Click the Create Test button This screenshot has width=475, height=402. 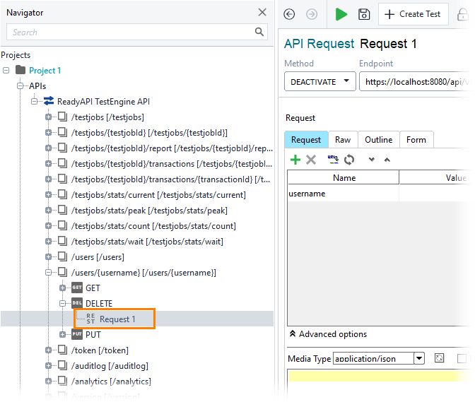[414, 14]
